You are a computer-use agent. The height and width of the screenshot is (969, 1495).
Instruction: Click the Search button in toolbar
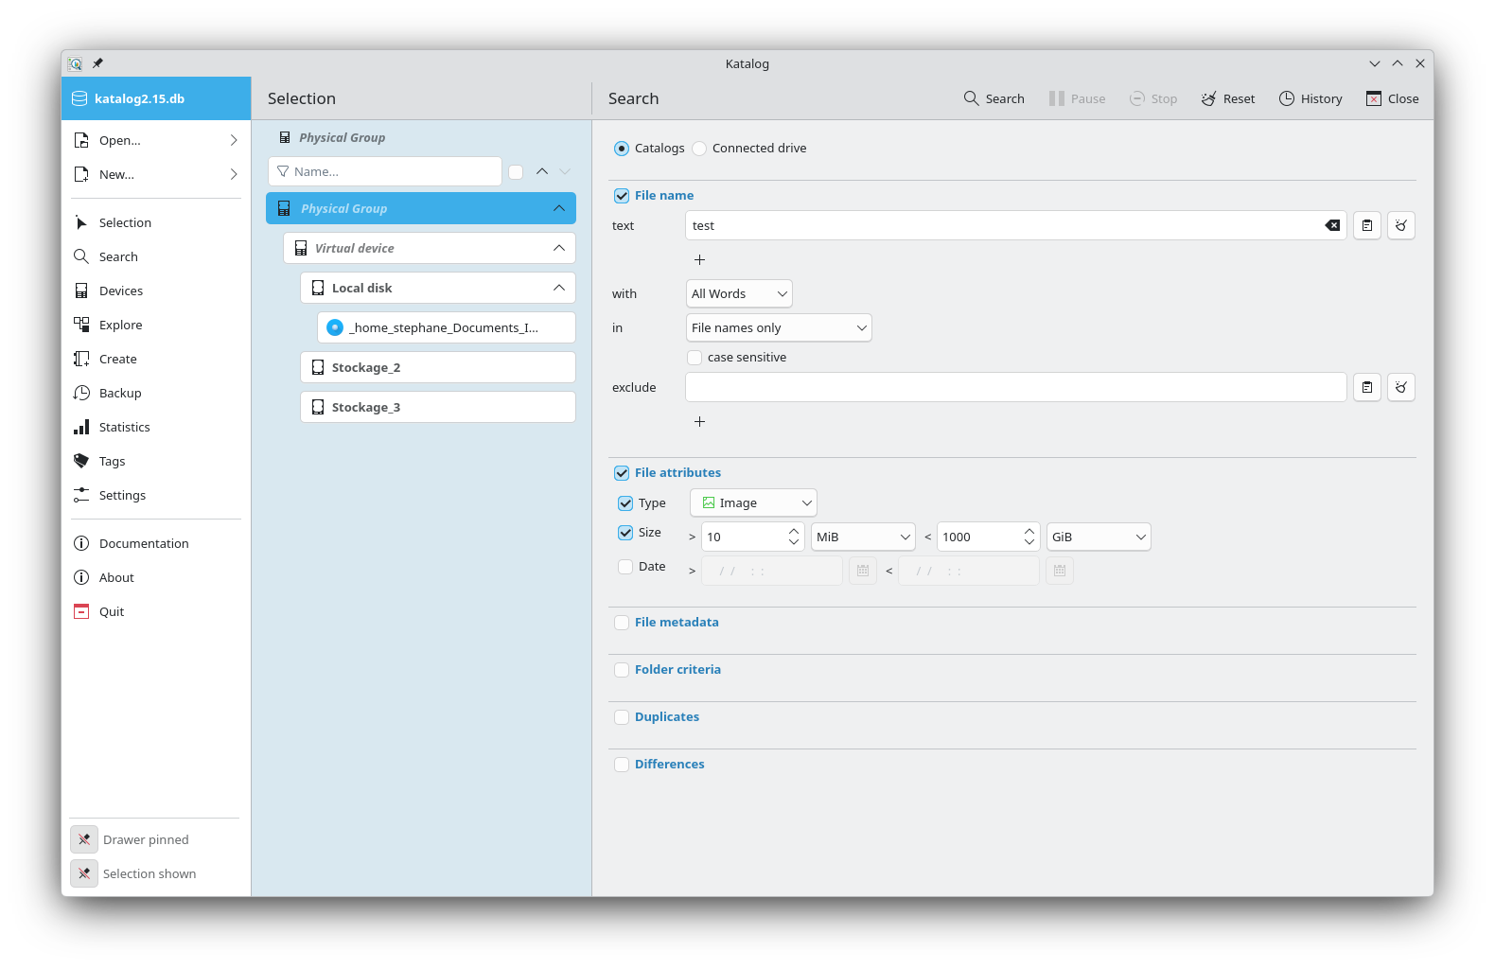click(994, 98)
